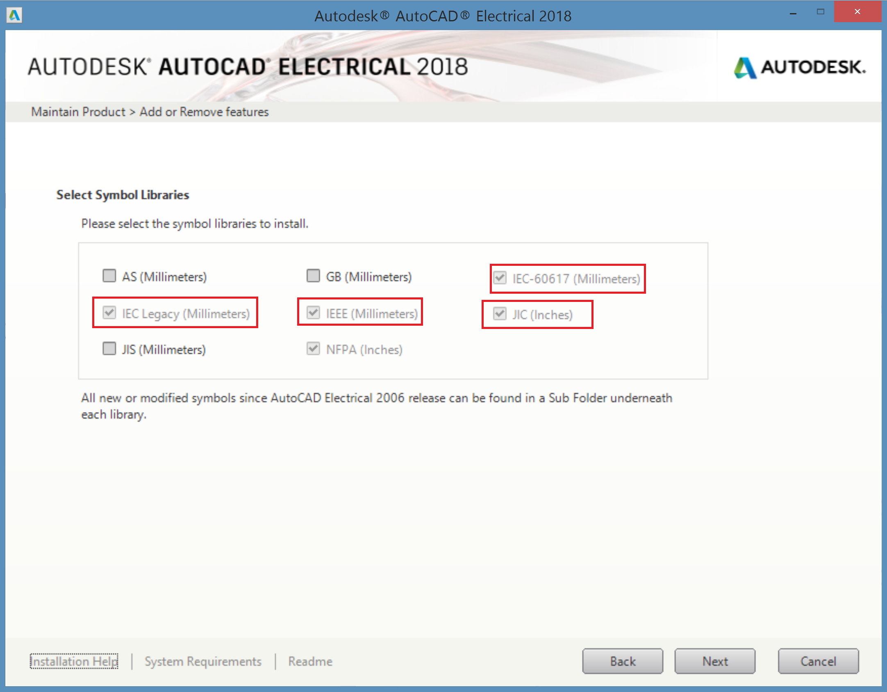Click the Back button
This screenshot has height=692, width=887.
pyautogui.click(x=623, y=661)
